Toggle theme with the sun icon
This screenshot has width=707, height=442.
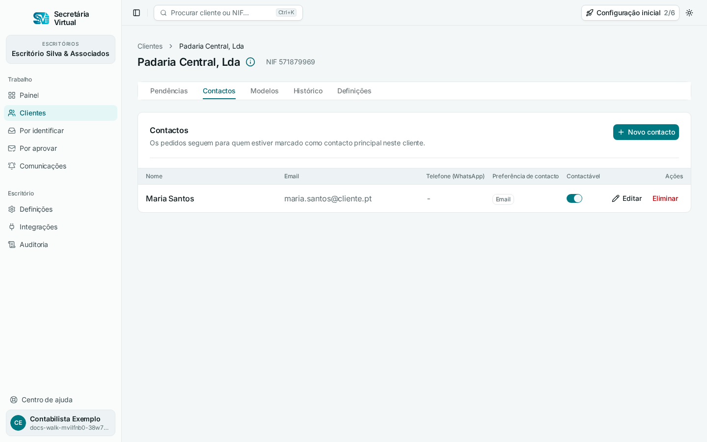689,13
